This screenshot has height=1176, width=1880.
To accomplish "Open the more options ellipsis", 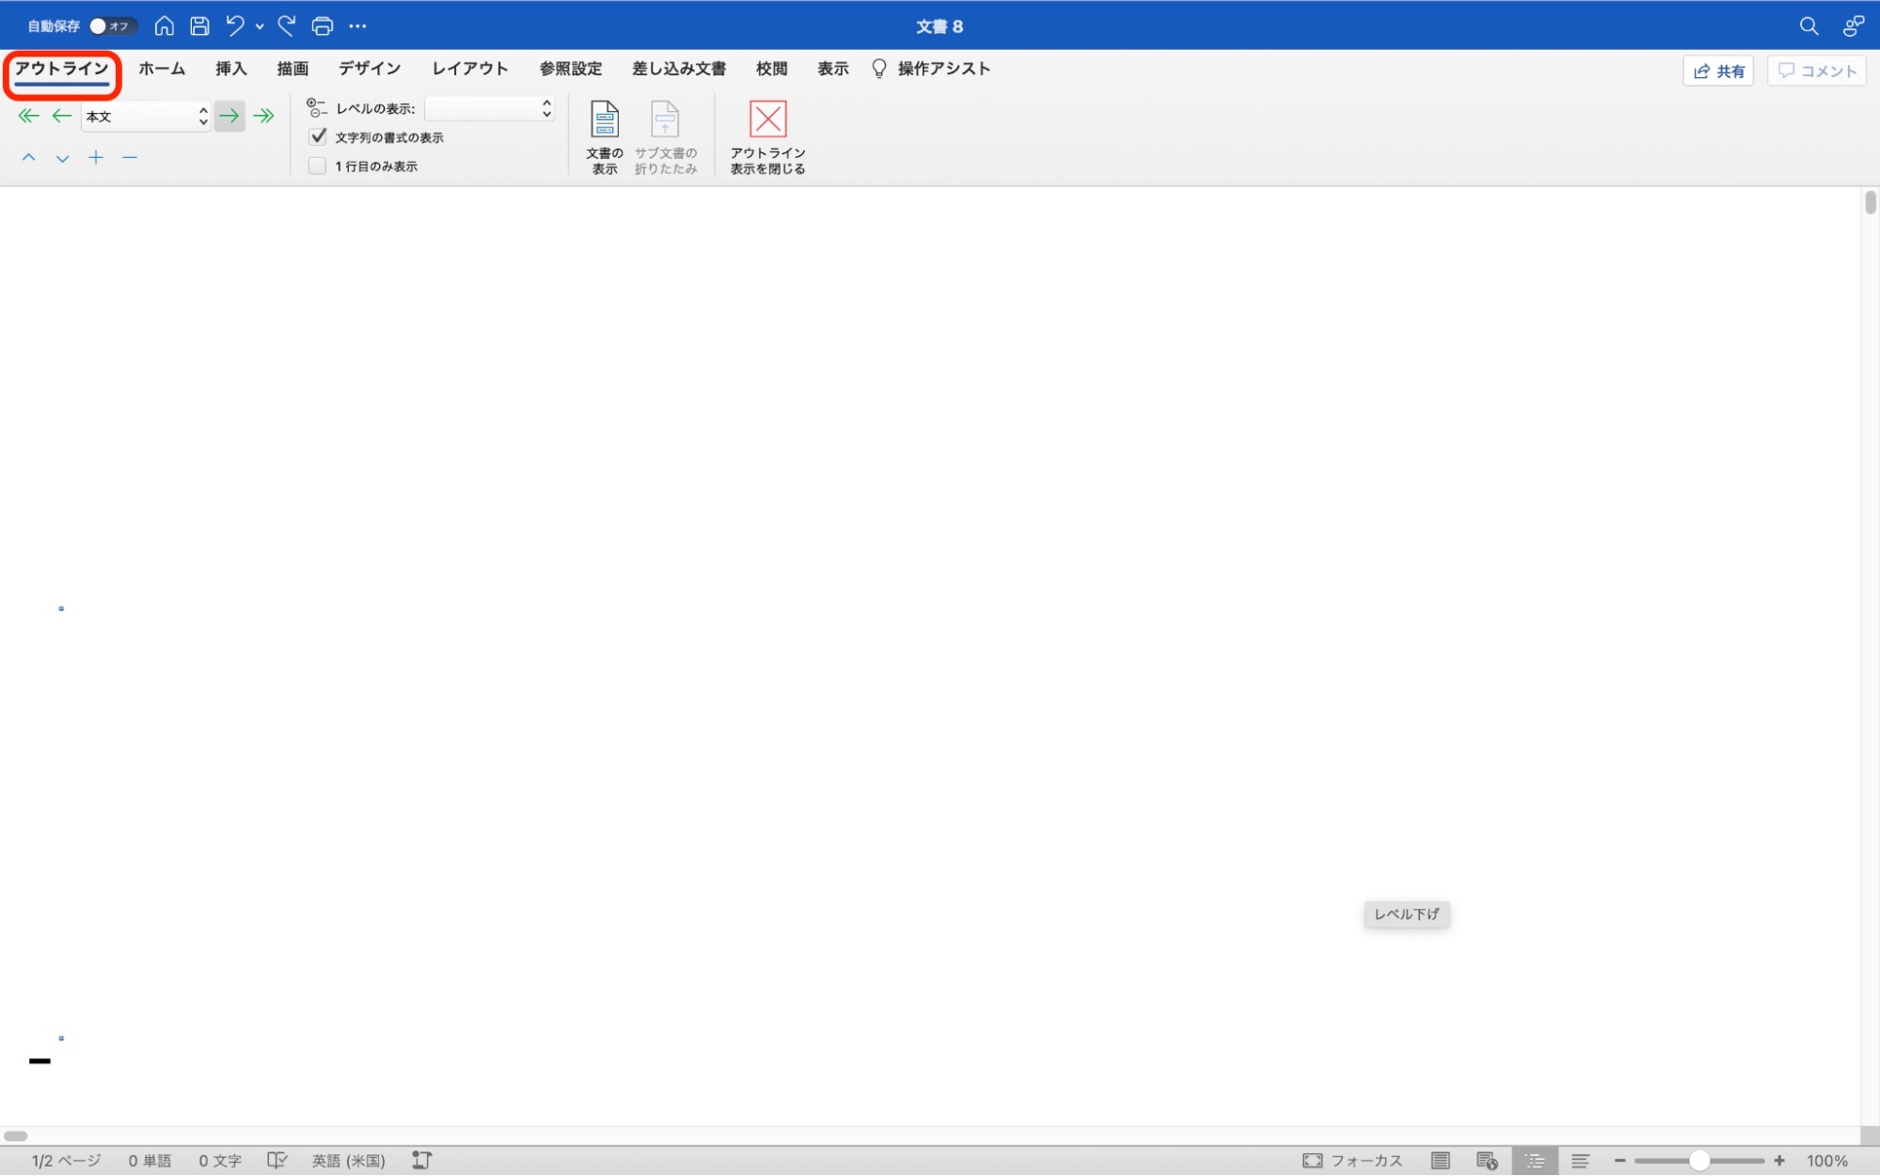I will click(x=357, y=26).
